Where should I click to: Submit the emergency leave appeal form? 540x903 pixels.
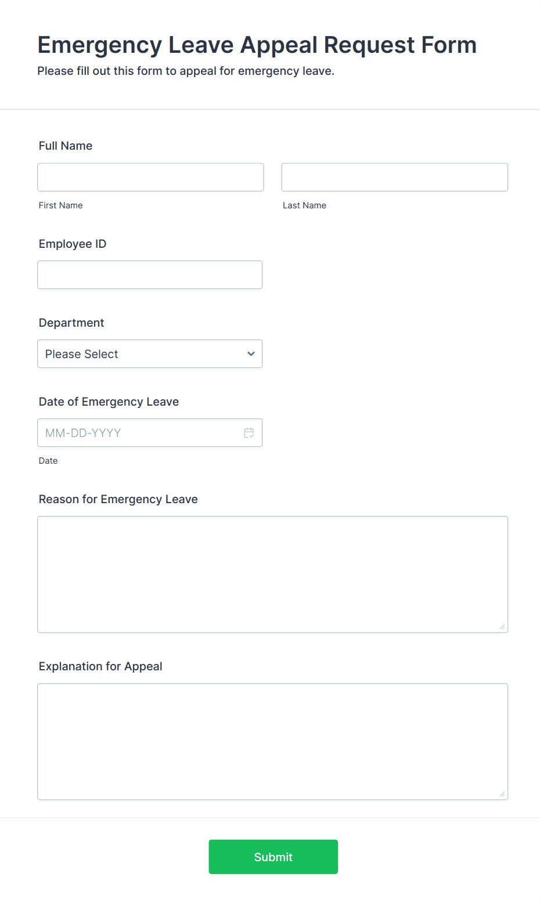point(273,857)
